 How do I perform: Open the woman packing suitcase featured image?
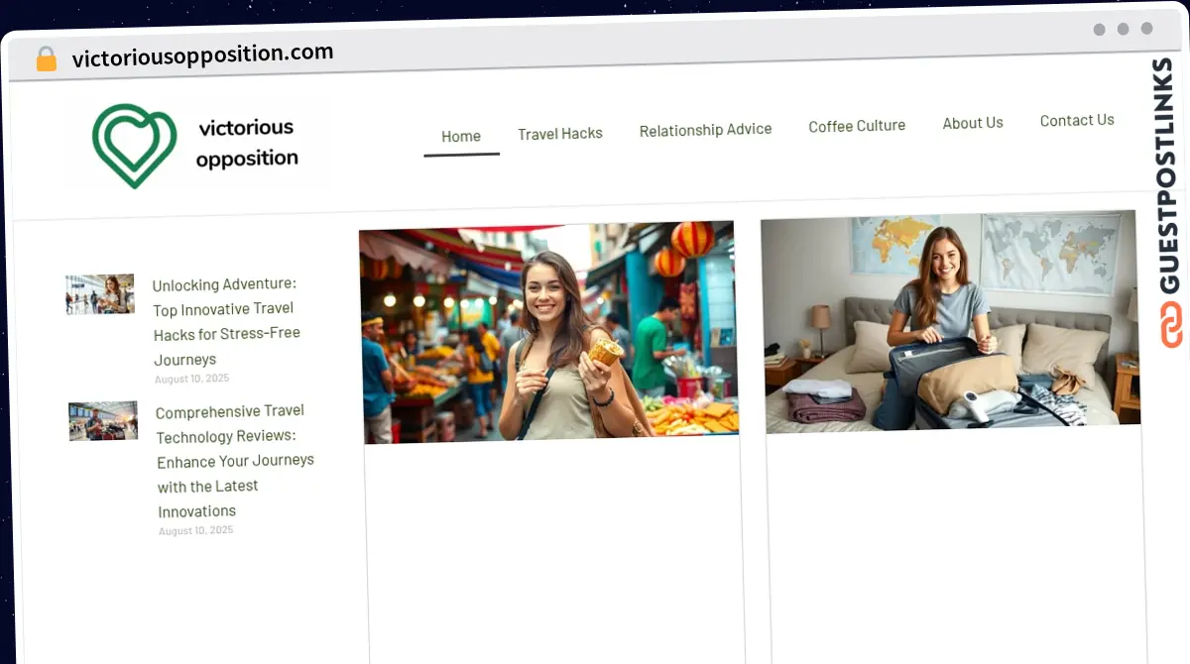click(x=951, y=322)
